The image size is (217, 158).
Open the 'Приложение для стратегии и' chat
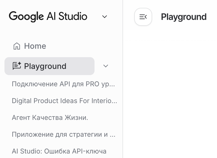[63, 134]
